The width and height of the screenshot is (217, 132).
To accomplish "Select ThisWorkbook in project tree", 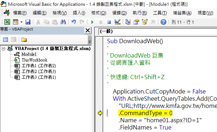I will (35, 60).
